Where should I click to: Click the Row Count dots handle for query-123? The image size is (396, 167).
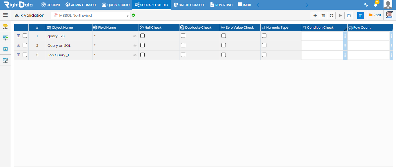click(391, 36)
